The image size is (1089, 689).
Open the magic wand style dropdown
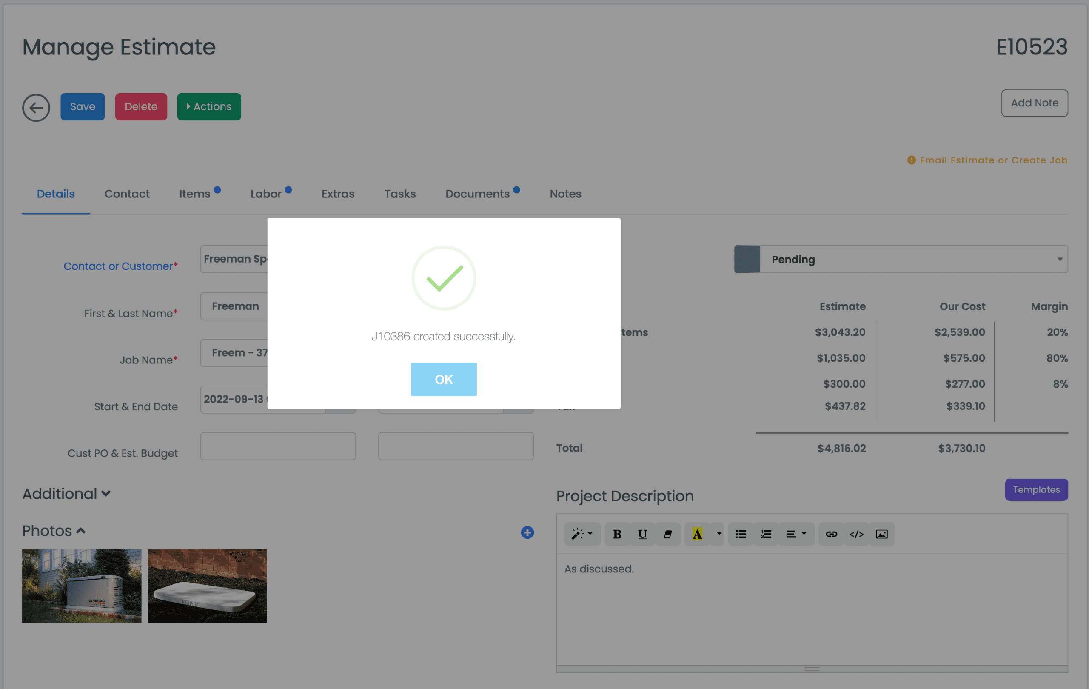coord(582,534)
